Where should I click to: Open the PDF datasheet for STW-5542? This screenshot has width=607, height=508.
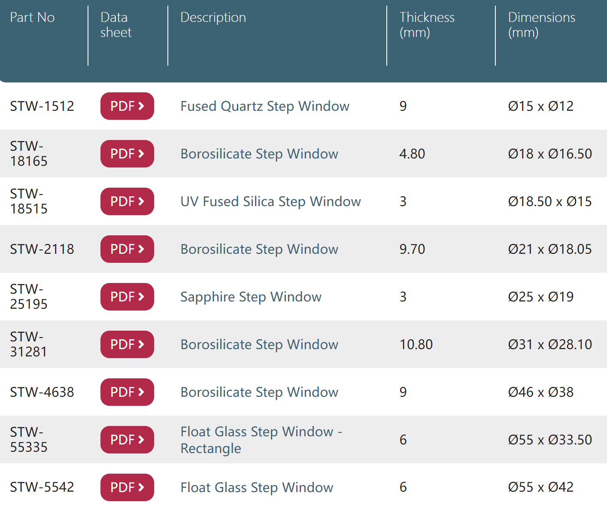[127, 487]
